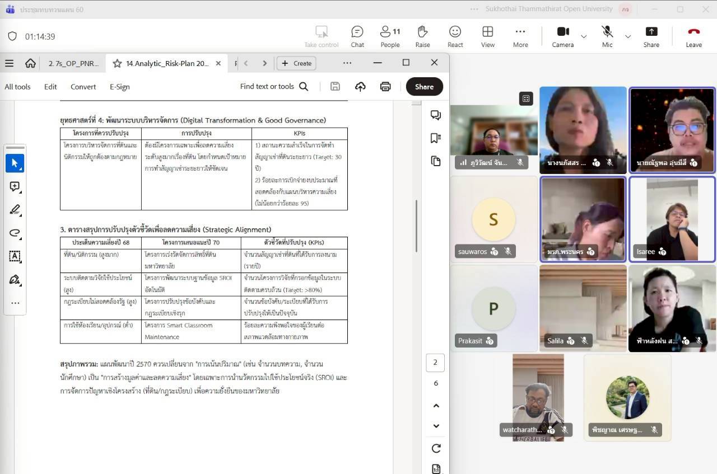The width and height of the screenshot is (717, 474).
Task: Switch to 2. 7s_OP_PNR tab
Action: [73, 64]
